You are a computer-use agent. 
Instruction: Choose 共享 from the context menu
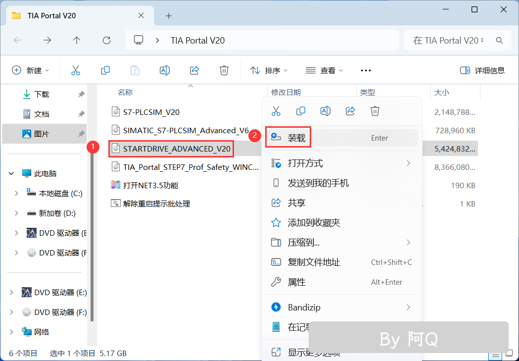point(341,203)
